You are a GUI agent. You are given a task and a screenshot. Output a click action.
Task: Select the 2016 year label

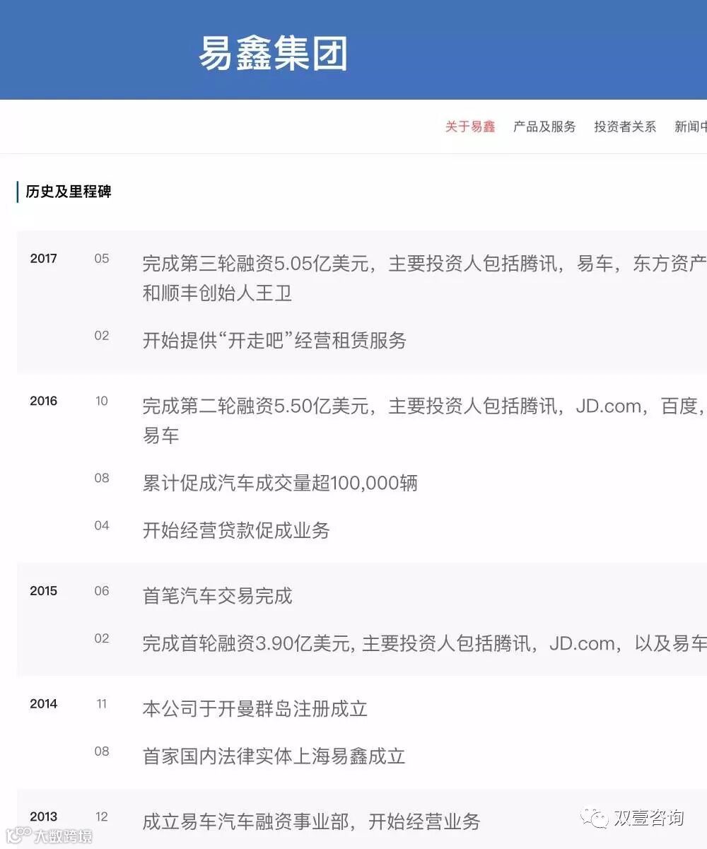43,402
